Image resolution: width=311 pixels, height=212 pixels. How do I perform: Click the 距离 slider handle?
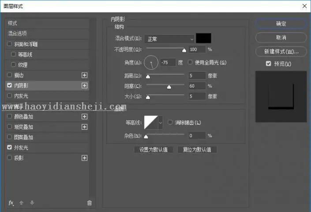pyautogui.click(x=148, y=77)
